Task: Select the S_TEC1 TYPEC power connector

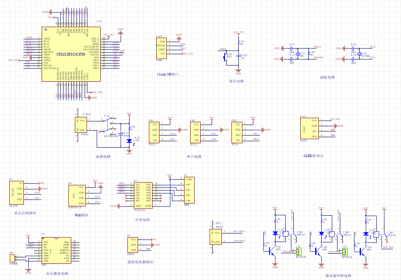Action: click(x=81, y=125)
